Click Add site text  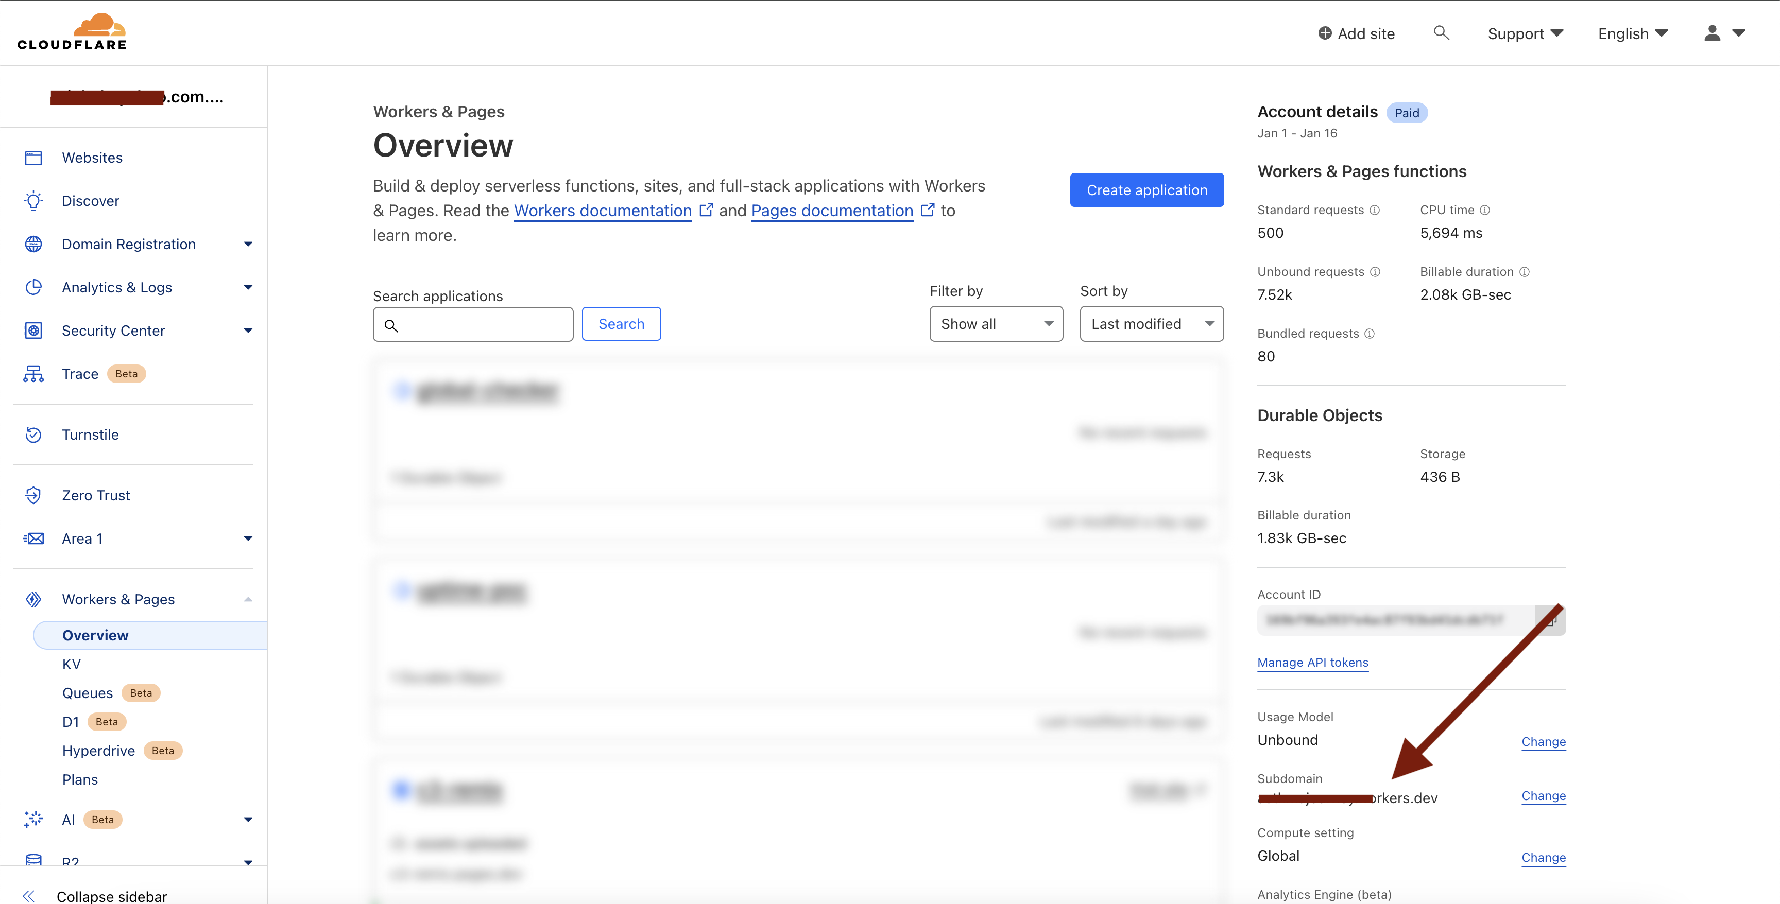(x=1366, y=34)
